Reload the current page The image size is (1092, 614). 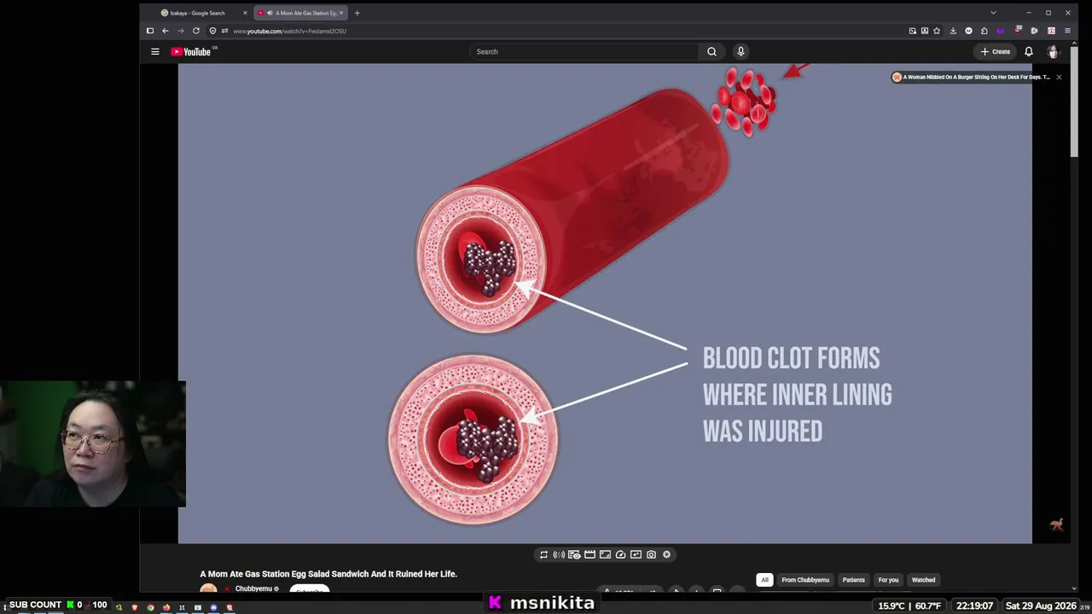click(x=196, y=31)
